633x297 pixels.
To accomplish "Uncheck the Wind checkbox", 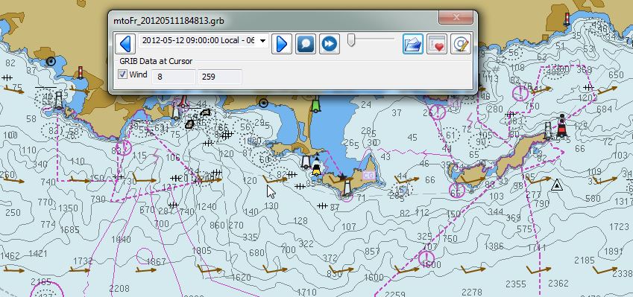I will (x=123, y=74).
